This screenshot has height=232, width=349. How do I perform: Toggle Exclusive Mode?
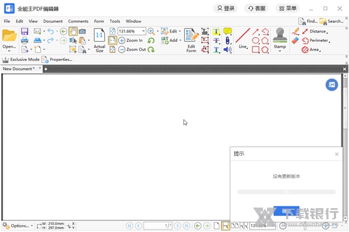point(21,59)
